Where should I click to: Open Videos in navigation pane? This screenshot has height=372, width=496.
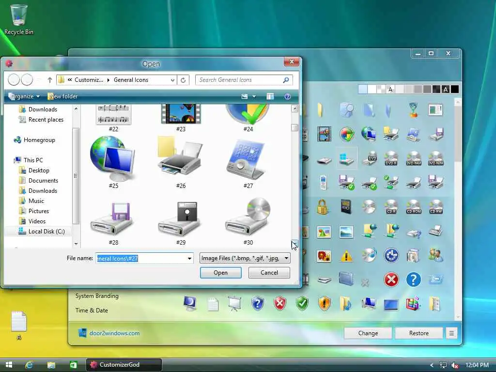click(32, 221)
